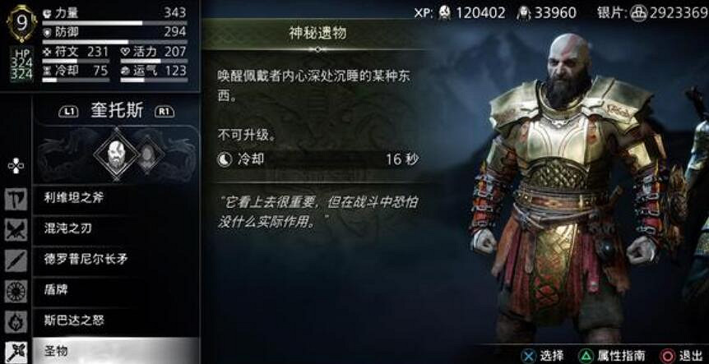Screen dimensions: 709x364
Task: Open 属性指南 via triangle prompt
Action: point(611,356)
